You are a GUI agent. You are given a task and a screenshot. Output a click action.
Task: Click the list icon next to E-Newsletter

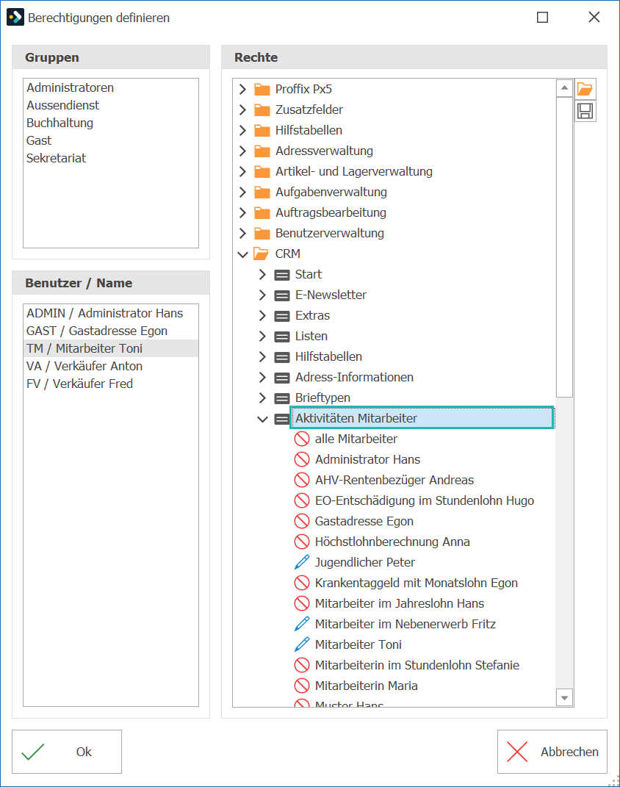click(x=282, y=295)
